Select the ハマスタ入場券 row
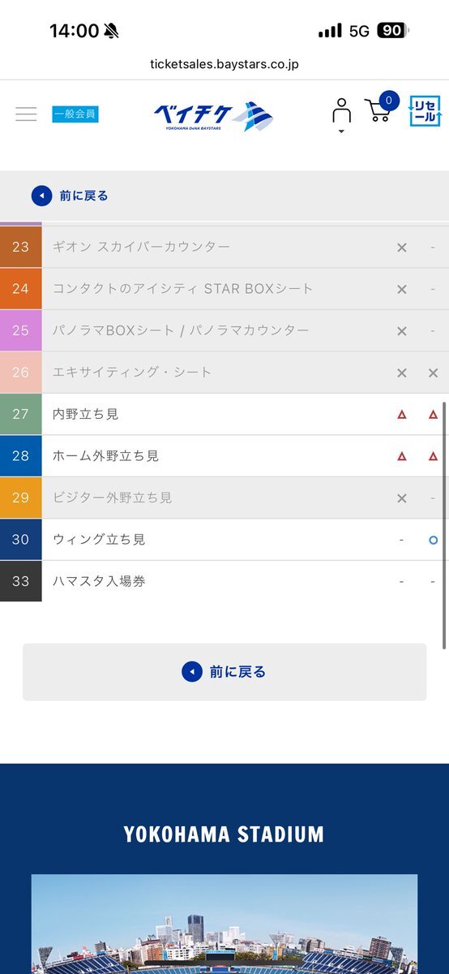Screen dimensions: 449x974 click(x=224, y=581)
